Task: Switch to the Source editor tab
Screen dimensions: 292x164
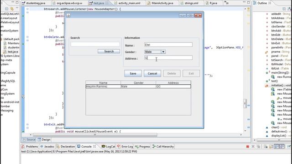Action: (x=29, y=140)
